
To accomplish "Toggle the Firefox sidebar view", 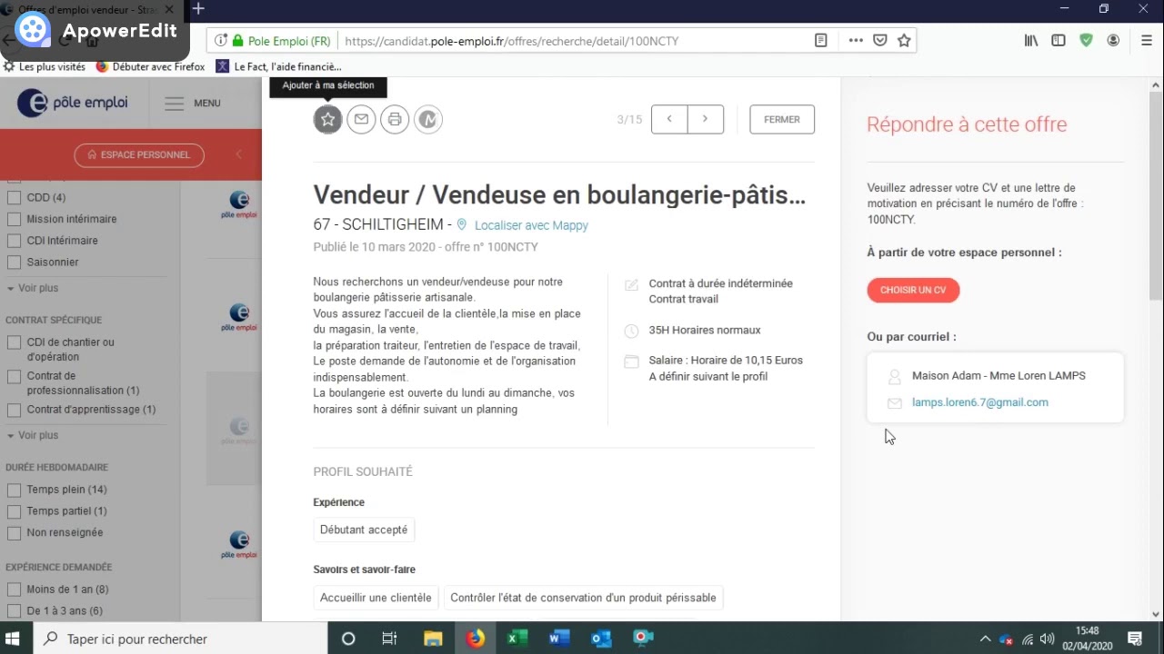I will pyautogui.click(x=1059, y=41).
